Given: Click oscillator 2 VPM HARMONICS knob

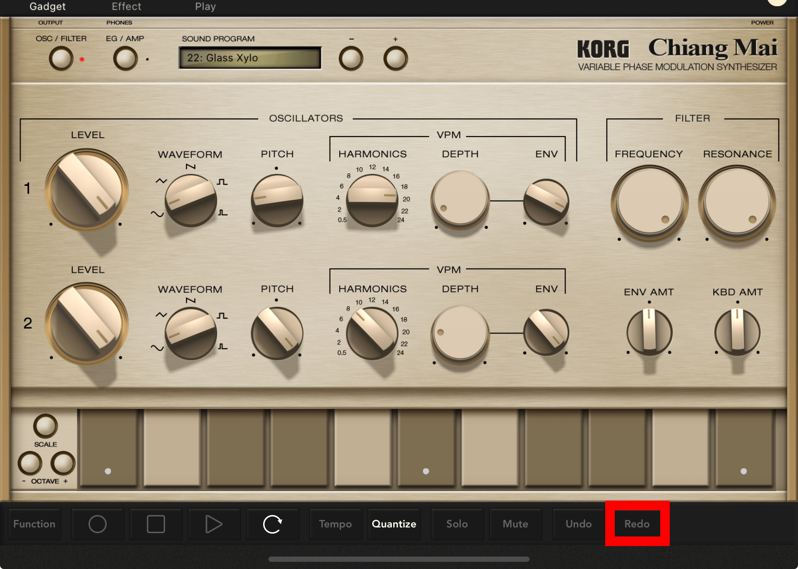Looking at the screenshot, I should pyautogui.click(x=372, y=333).
